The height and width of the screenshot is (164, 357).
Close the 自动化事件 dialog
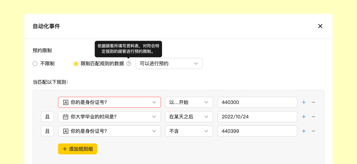coord(320,26)
